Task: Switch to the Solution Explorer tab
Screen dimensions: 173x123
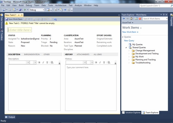Action: click(x=132, y=113)
